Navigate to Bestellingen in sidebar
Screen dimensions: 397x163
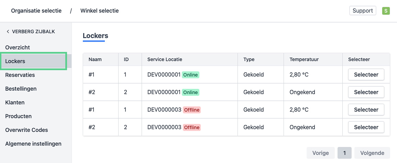point(21,89)
